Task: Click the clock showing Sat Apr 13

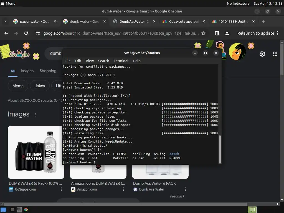Action: coord(268,3)
